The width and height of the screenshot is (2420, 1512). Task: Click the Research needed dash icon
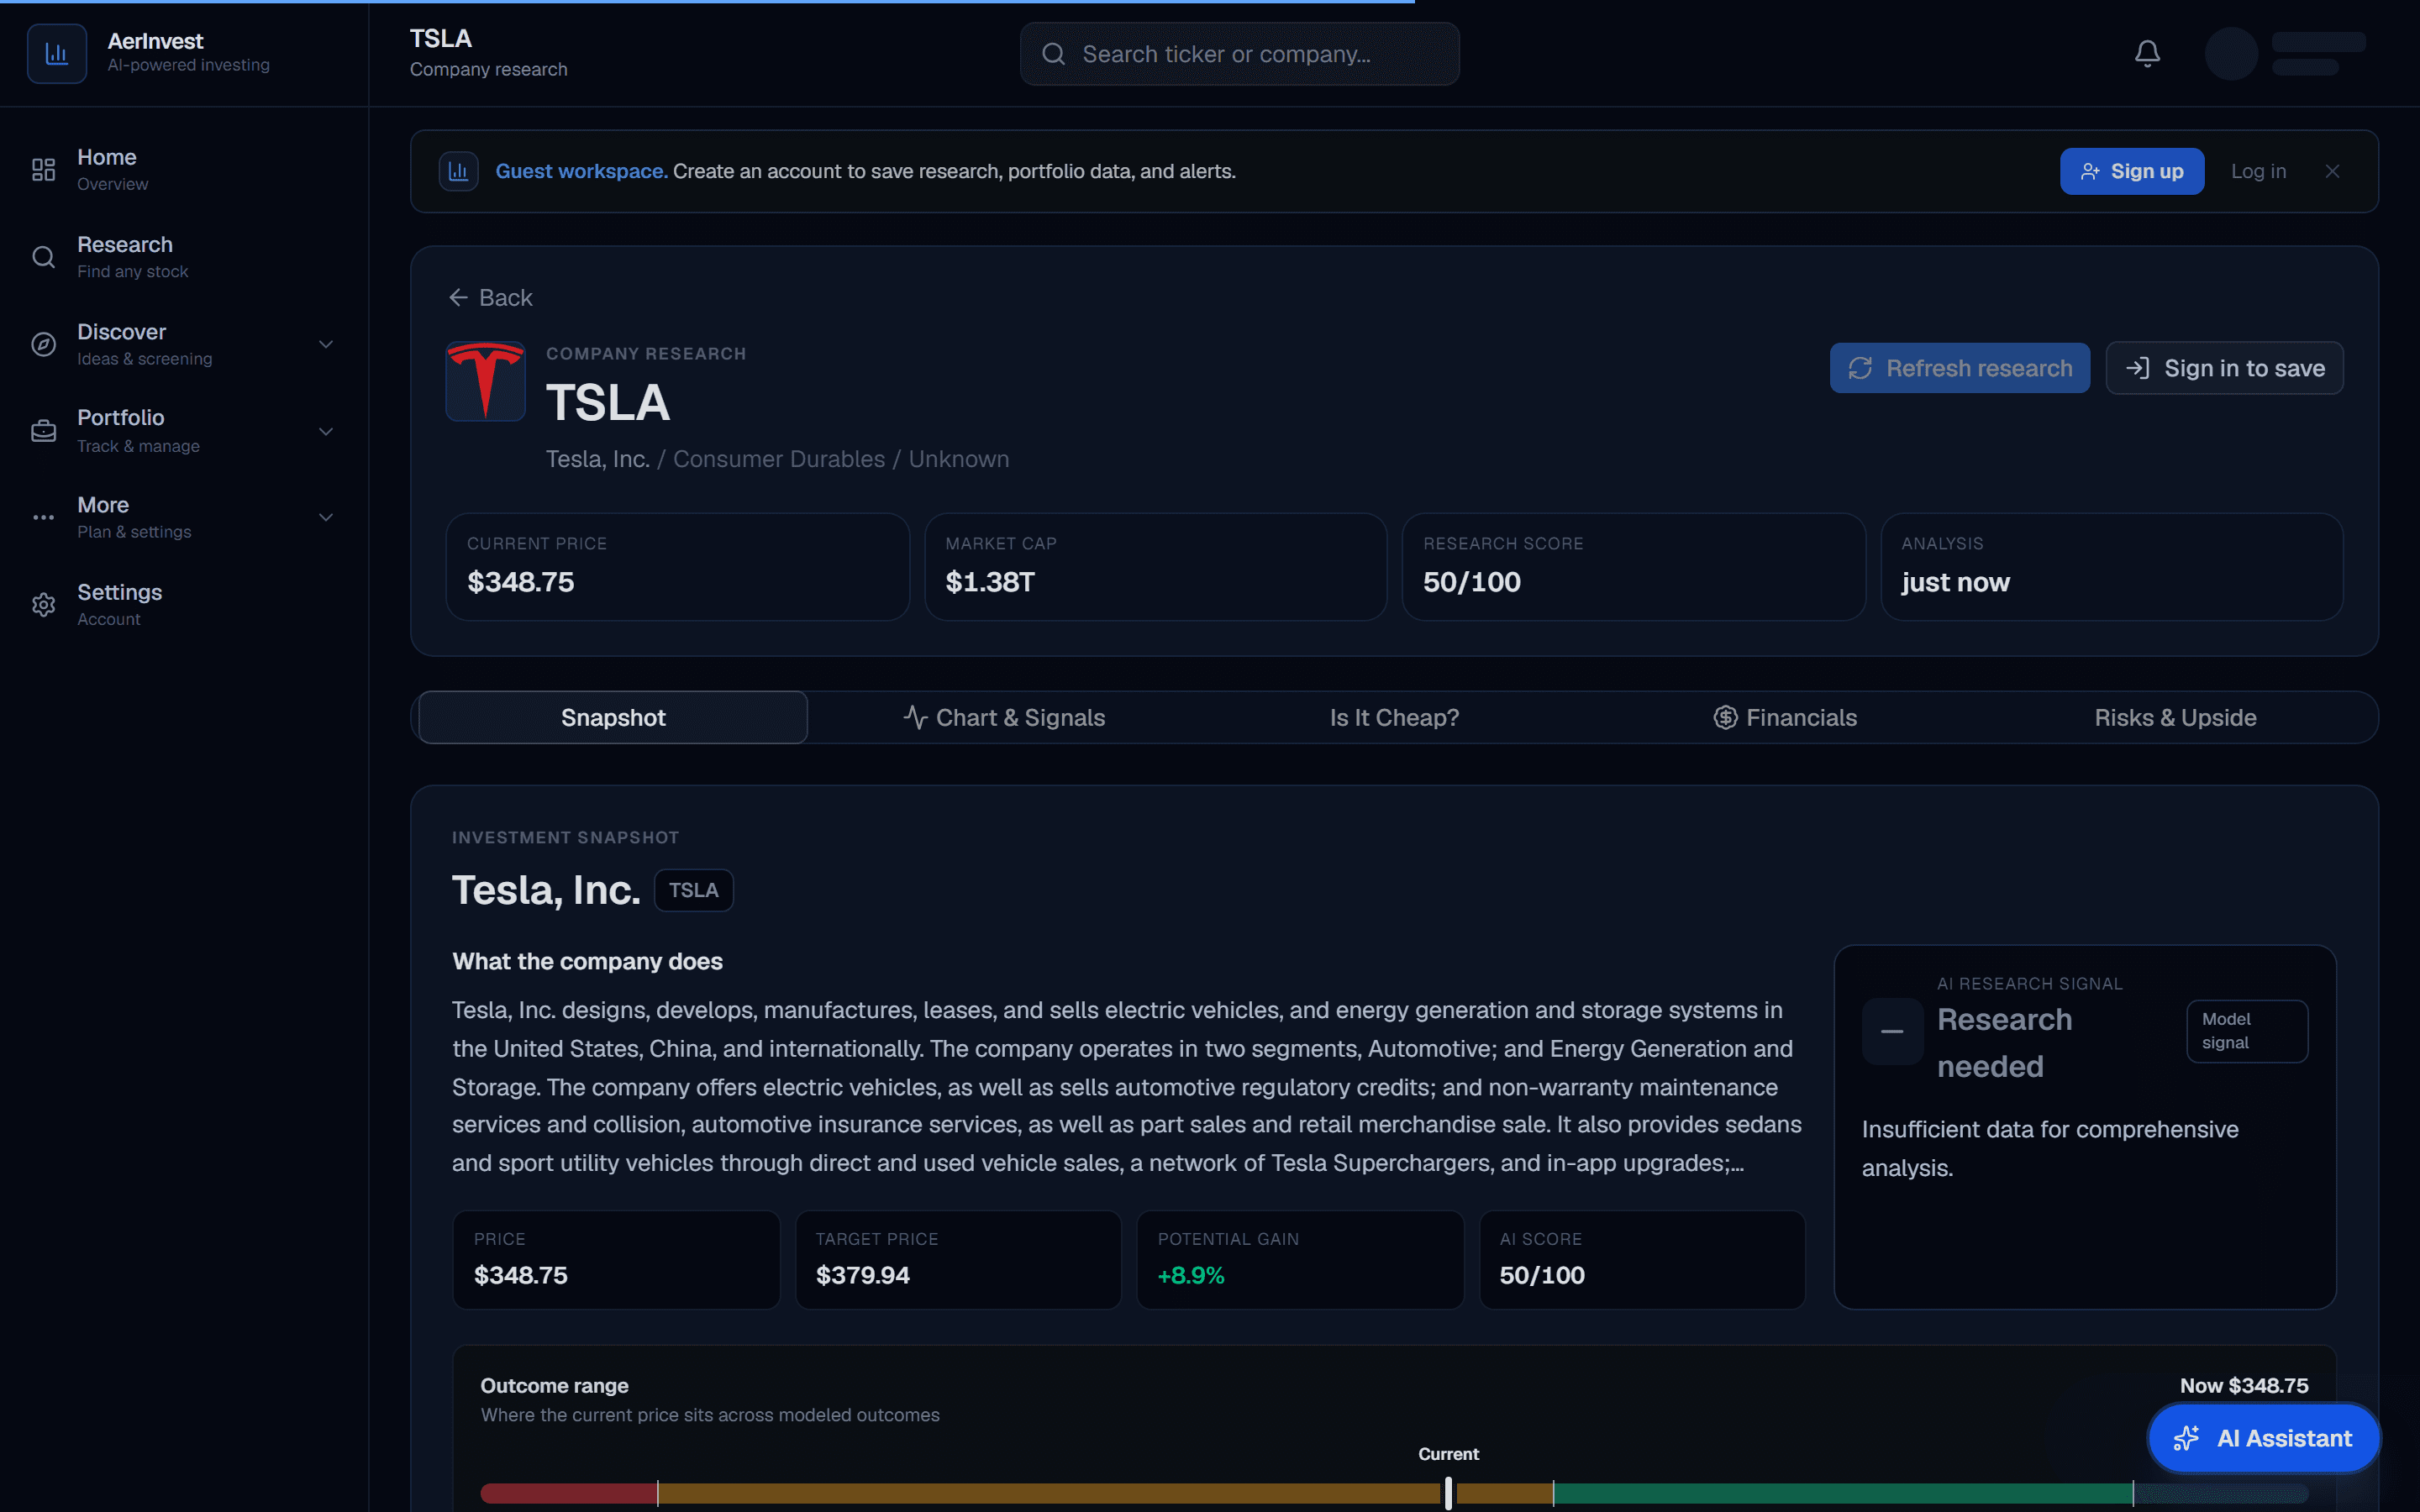[1892, 1031]
